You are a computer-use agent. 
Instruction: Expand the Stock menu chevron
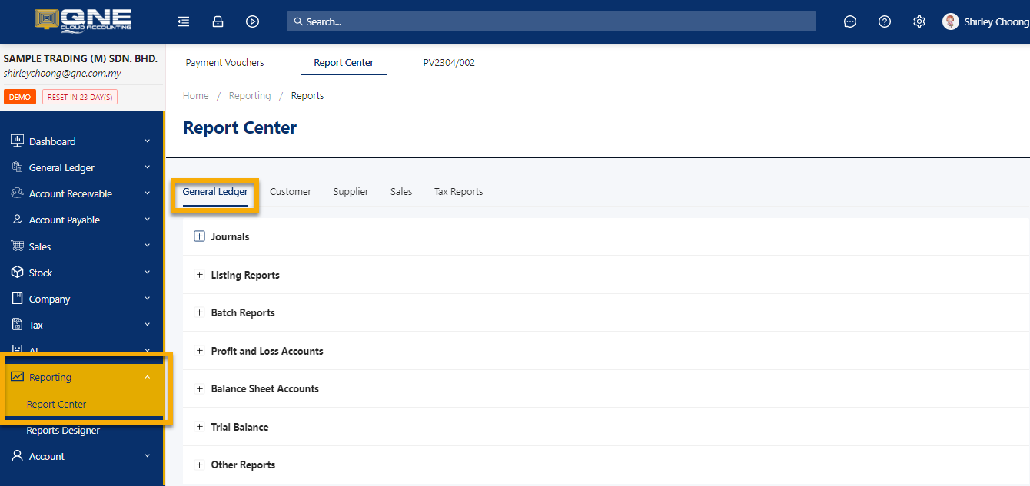[x=147, y=273]
